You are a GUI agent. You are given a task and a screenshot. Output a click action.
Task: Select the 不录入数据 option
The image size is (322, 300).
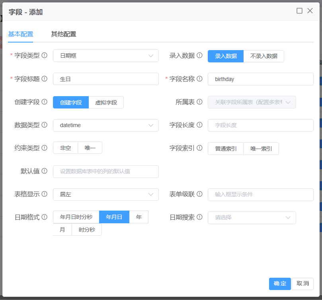[x=263, y=56]
